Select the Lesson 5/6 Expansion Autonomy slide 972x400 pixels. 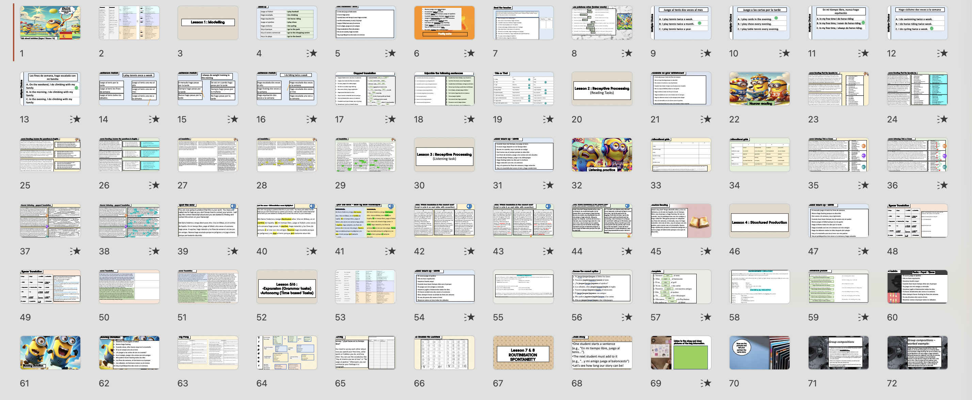click(287, 286)
